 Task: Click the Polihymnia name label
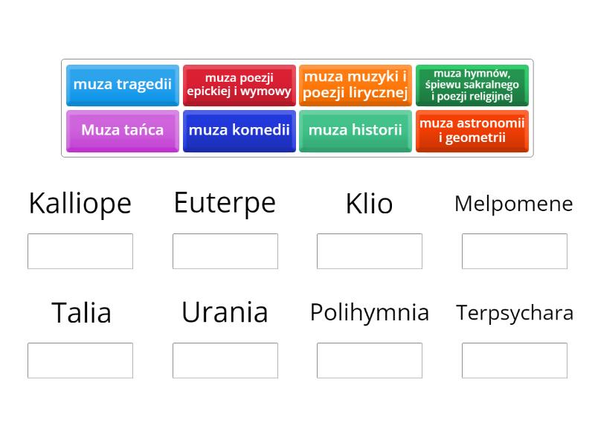pyautogui.click(x=370, y=313)
